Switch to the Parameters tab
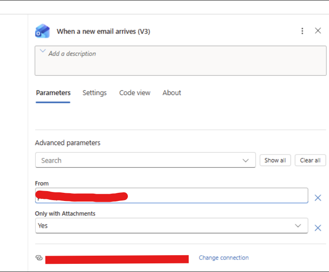This screenshot has width=329, height=272. 53,93
